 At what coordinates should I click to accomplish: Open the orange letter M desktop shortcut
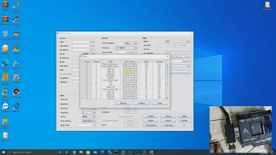coord(5,77)
